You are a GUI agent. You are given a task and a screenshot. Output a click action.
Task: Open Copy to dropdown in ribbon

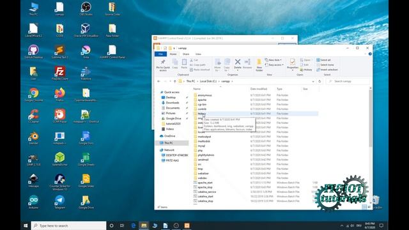click(x=227, y=65)
